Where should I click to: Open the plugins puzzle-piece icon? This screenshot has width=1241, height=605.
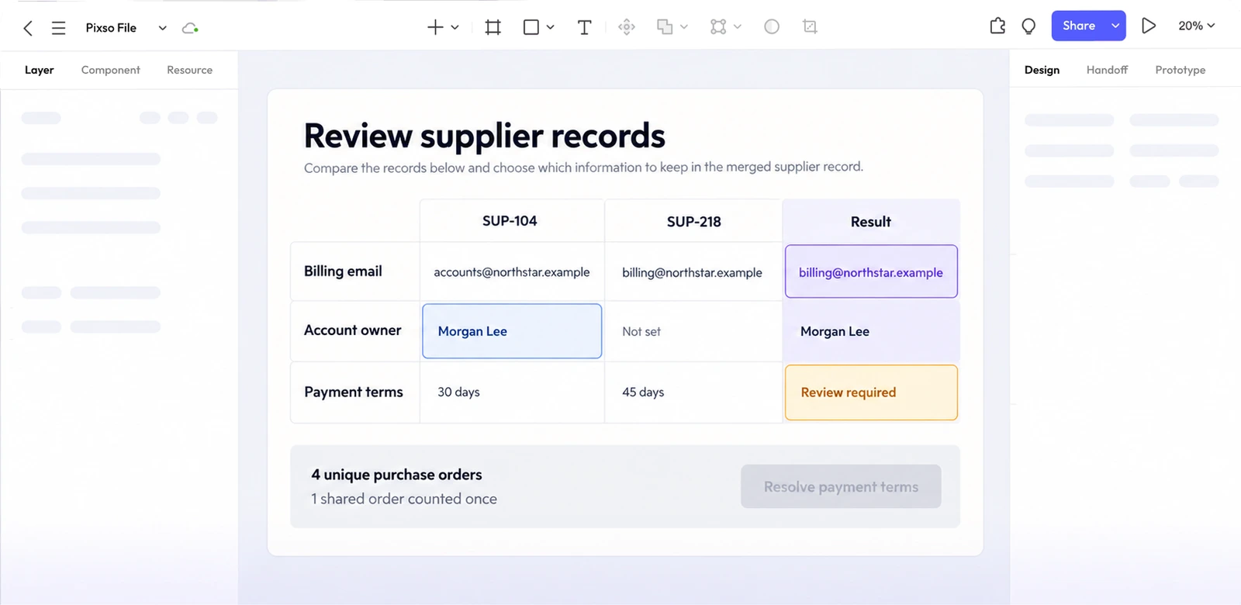click(997, 26)
